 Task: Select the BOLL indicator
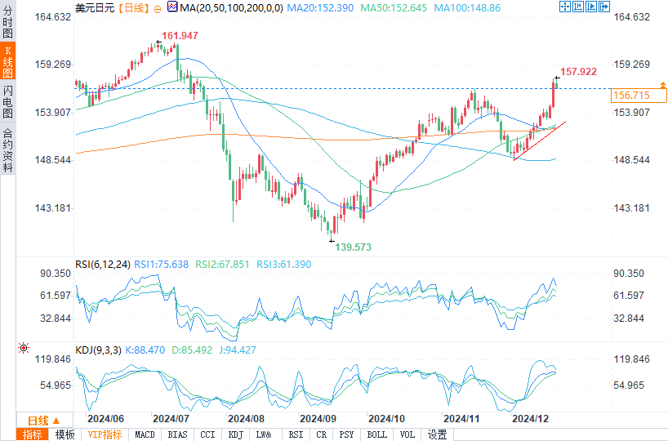click(377, 434)
